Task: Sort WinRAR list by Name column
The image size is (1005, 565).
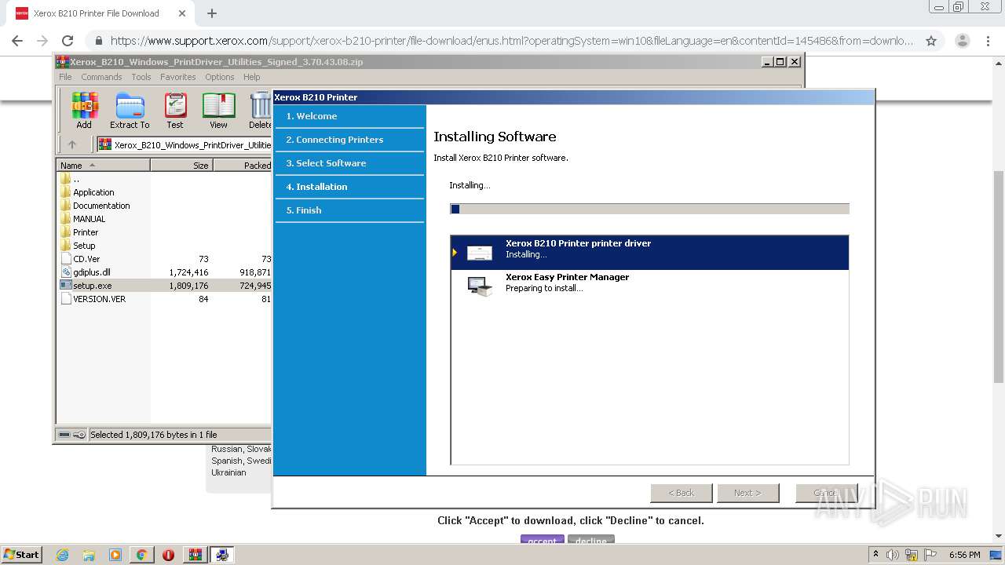Action: tap(104, 165)
